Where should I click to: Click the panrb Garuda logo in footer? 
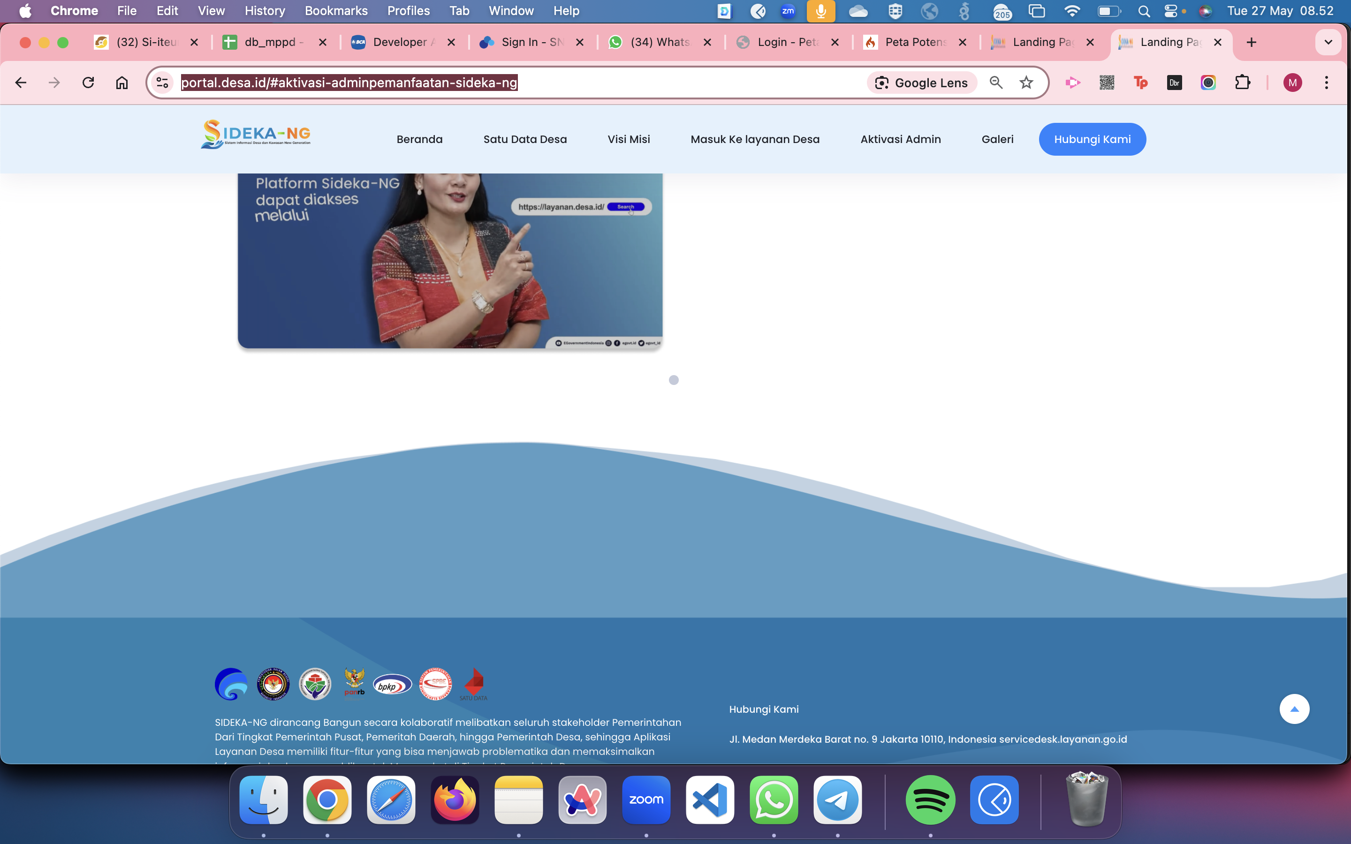(355, 683)
